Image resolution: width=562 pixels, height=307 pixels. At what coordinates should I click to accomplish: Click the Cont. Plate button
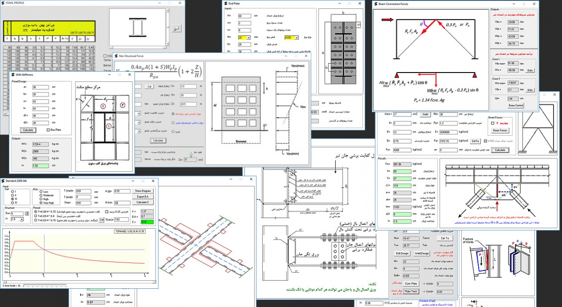point(411,284)
